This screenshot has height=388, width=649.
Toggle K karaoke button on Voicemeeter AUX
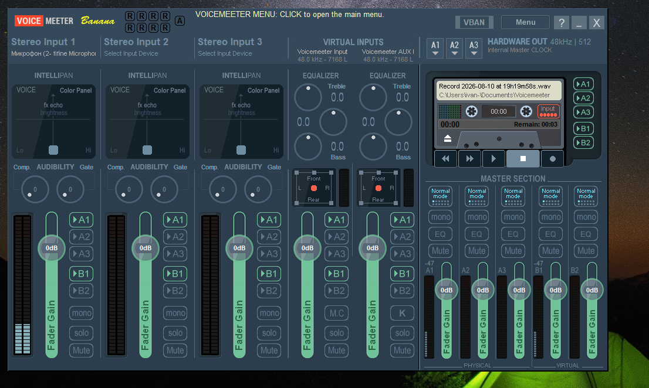(x=402, y=313)
